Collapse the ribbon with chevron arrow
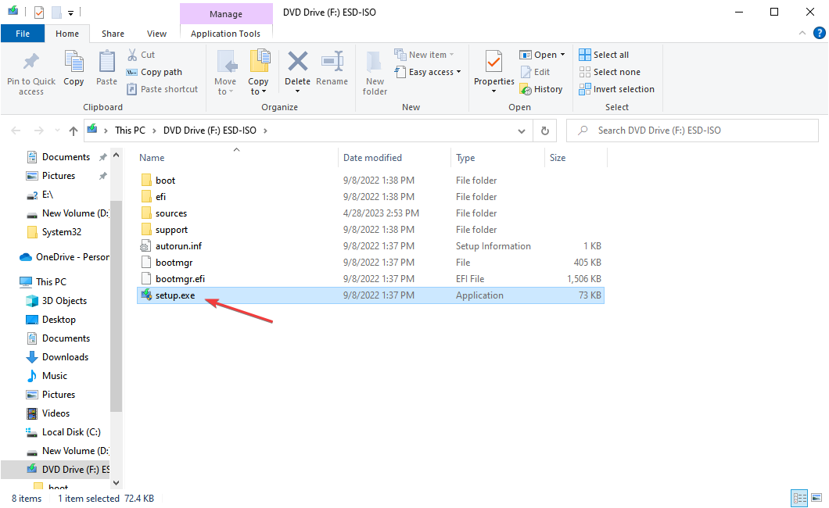 point(802,33)
